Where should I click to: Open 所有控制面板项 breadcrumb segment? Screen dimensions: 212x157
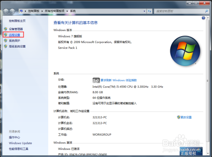click(x=55, y=11)
